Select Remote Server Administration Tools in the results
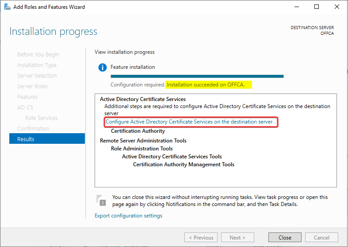This screenshot has height=247, width=348. pyautogui.click(x=143, y=141)
